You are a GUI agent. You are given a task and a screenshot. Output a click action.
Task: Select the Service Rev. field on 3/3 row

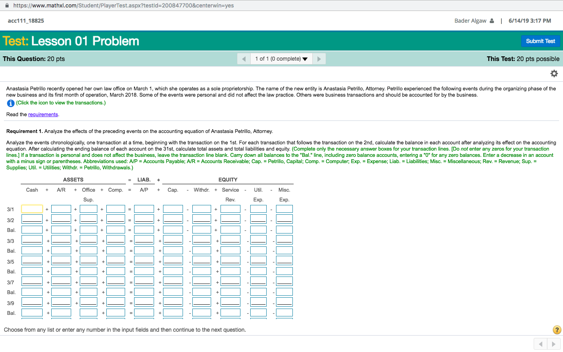[230, 240]
